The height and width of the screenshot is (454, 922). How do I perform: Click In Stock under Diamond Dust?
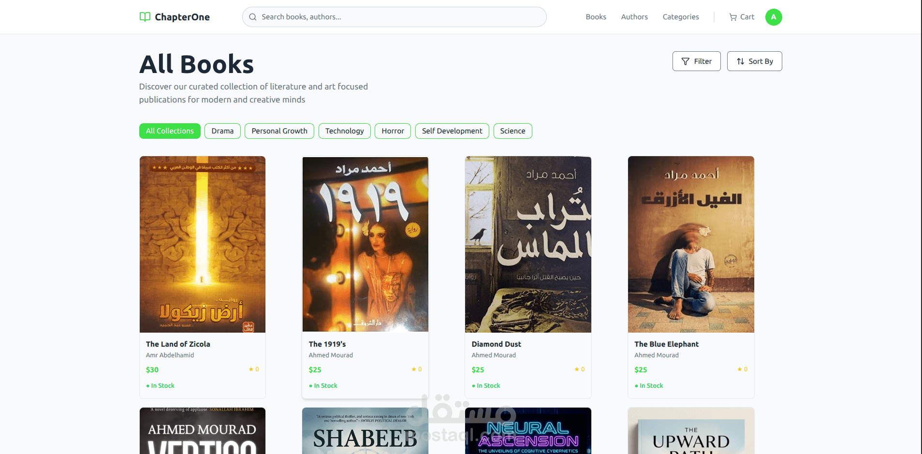click(x=486, y=386)
